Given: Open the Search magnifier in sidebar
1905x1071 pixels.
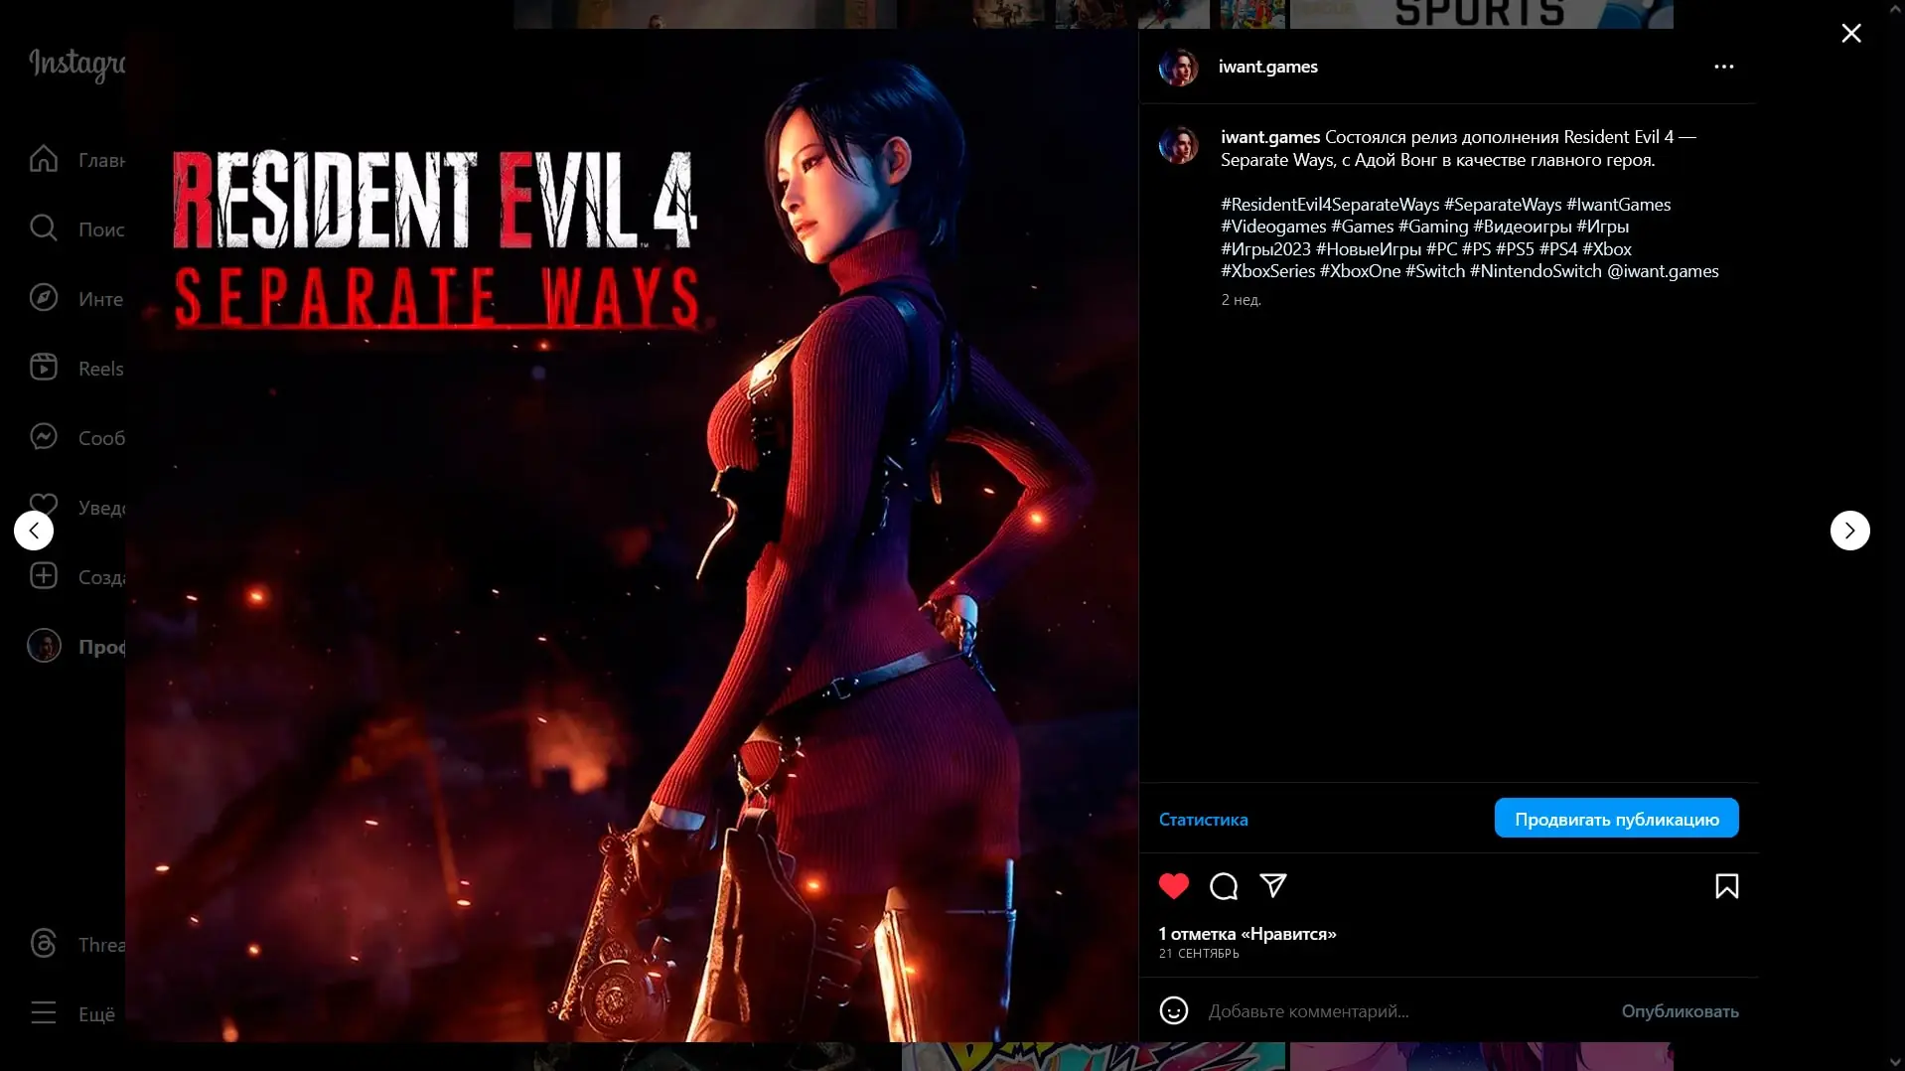Looking at the screenshot, I should [44, 229].
